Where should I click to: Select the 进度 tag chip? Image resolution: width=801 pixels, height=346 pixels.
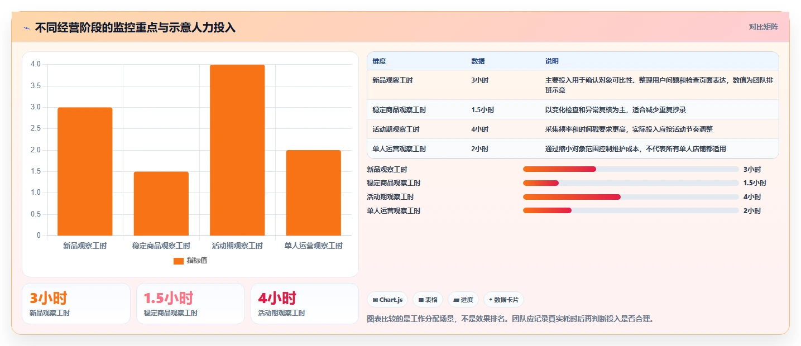point(463,300)
